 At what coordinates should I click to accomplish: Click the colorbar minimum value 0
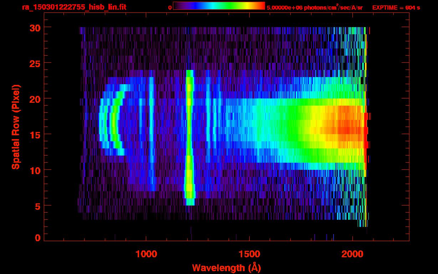tap(170, 7)
